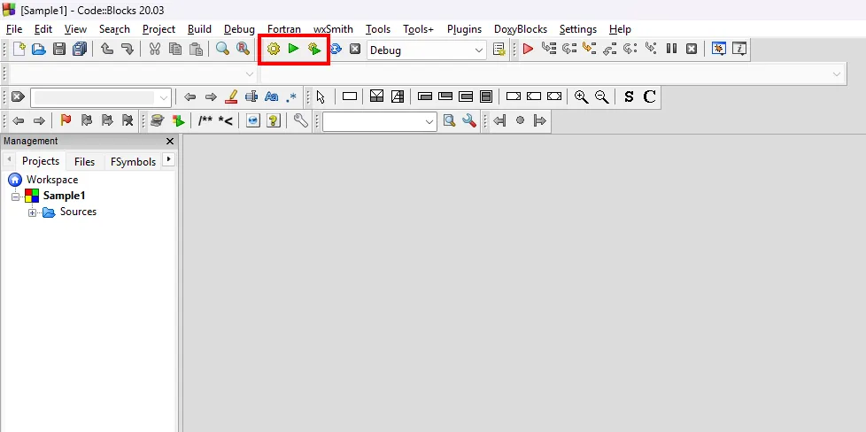The width and height of the screenshot is (866, 432).
Task: Run the program with green play icon
Action: [x=293, y=50]
